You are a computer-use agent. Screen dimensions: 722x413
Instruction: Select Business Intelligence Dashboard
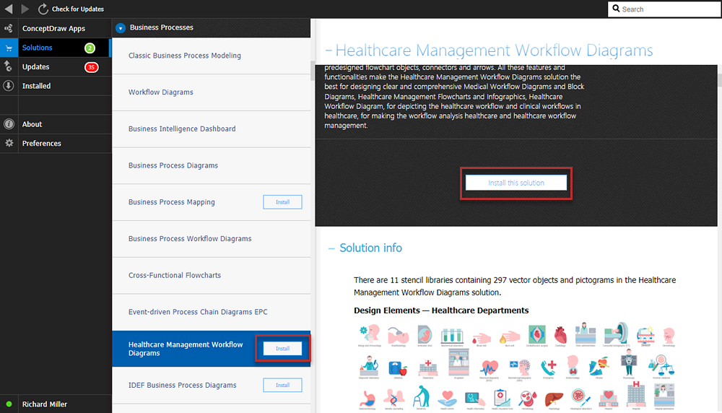tap(212, 129)
